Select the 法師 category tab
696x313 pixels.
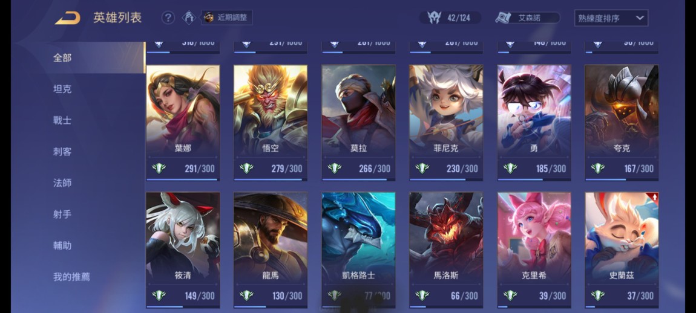point(62,183)
